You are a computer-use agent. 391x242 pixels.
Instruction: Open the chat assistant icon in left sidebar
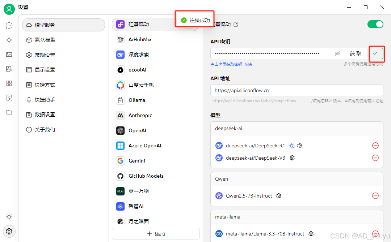9,25
